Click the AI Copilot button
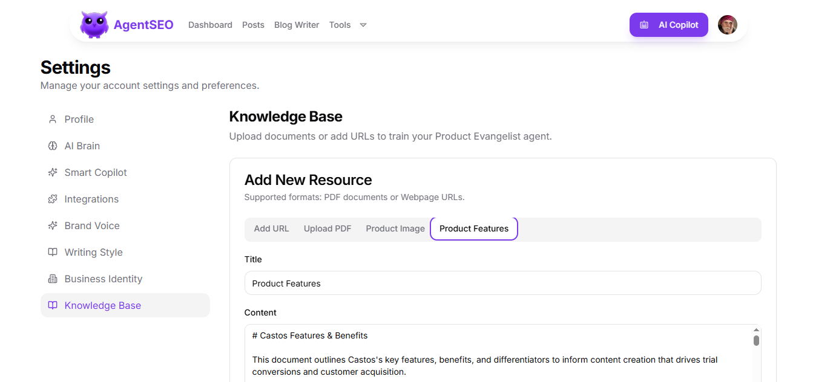Viewport: 813px width, 382px height. [x=668, y=25]
